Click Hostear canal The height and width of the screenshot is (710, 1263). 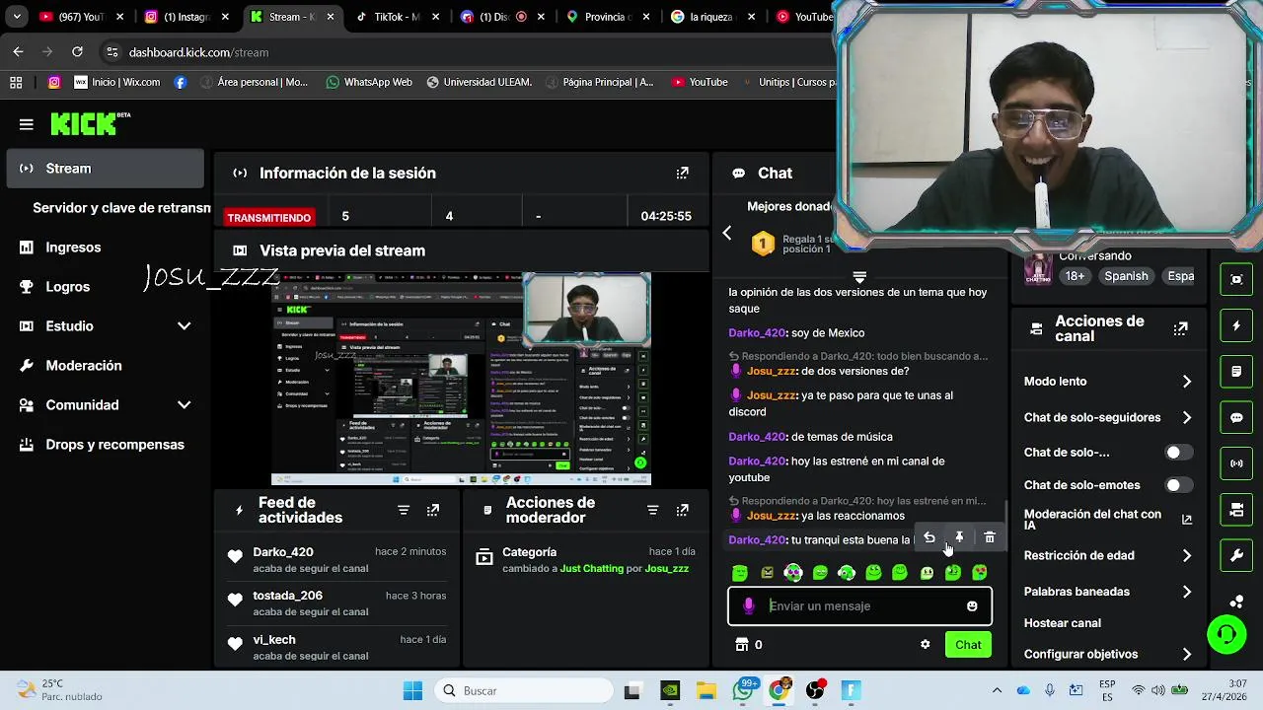(x=1063, y=623)
